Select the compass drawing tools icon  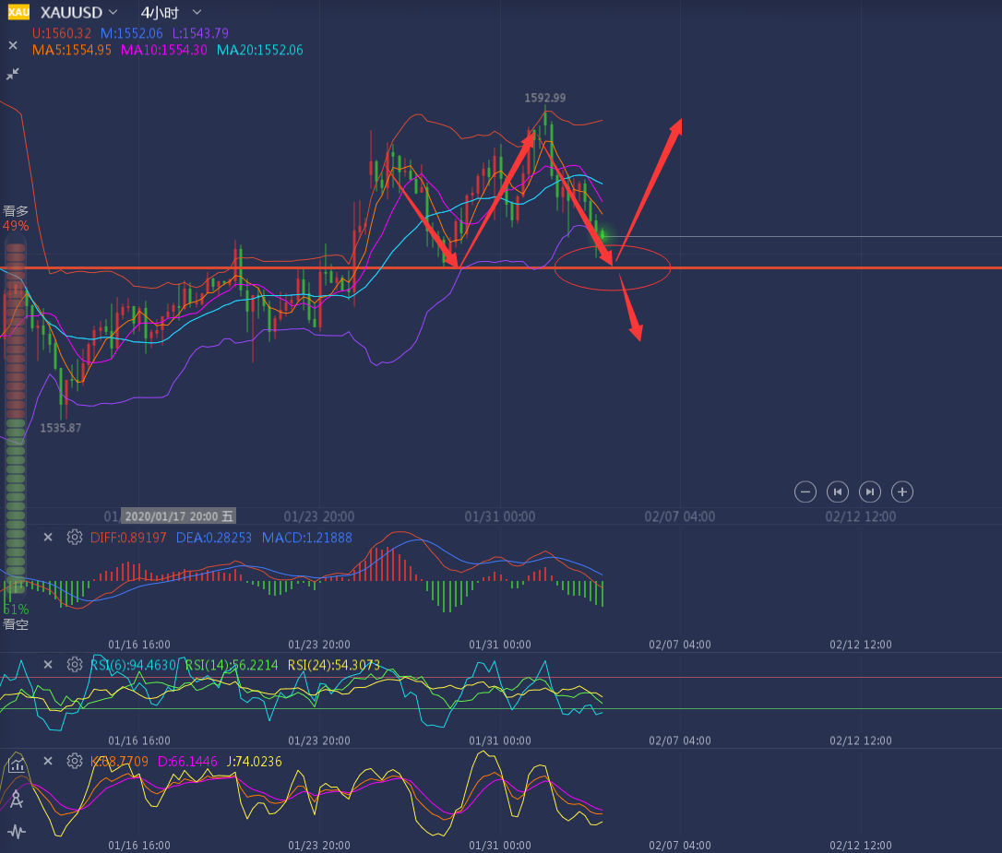pos(16,799)
